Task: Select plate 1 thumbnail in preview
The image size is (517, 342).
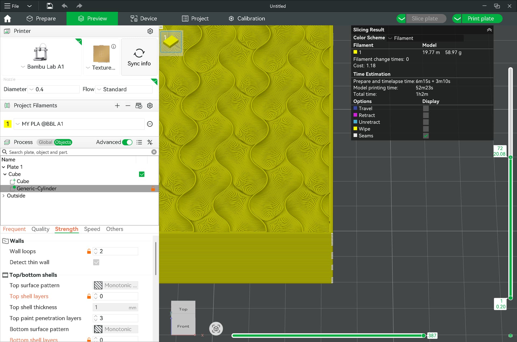Action: (171, 42)
